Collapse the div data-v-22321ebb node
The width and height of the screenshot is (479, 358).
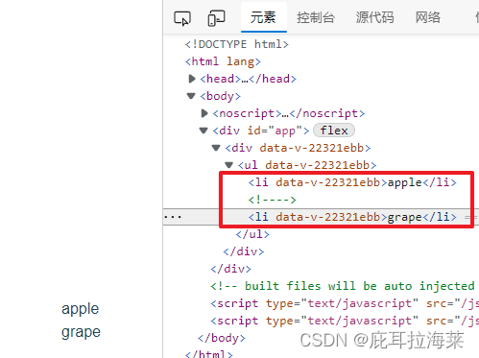[x=216, y=148]
